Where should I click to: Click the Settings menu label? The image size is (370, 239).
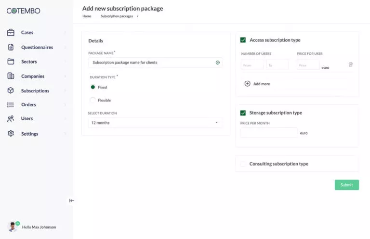[29, 134]
